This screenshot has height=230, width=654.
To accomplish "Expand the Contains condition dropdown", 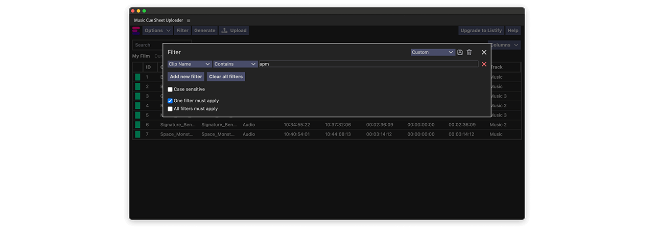I will point(235,64).
